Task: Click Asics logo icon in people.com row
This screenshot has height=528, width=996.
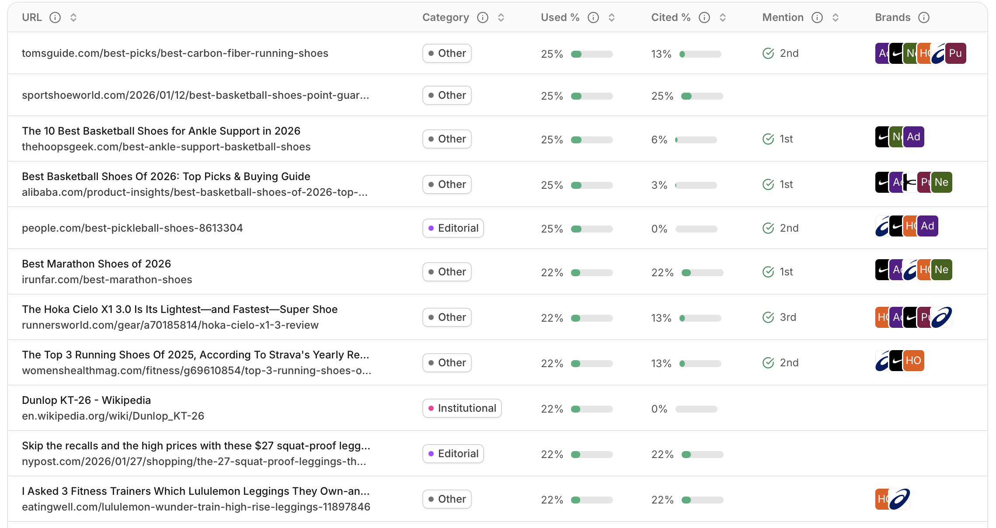Action: 882,226
